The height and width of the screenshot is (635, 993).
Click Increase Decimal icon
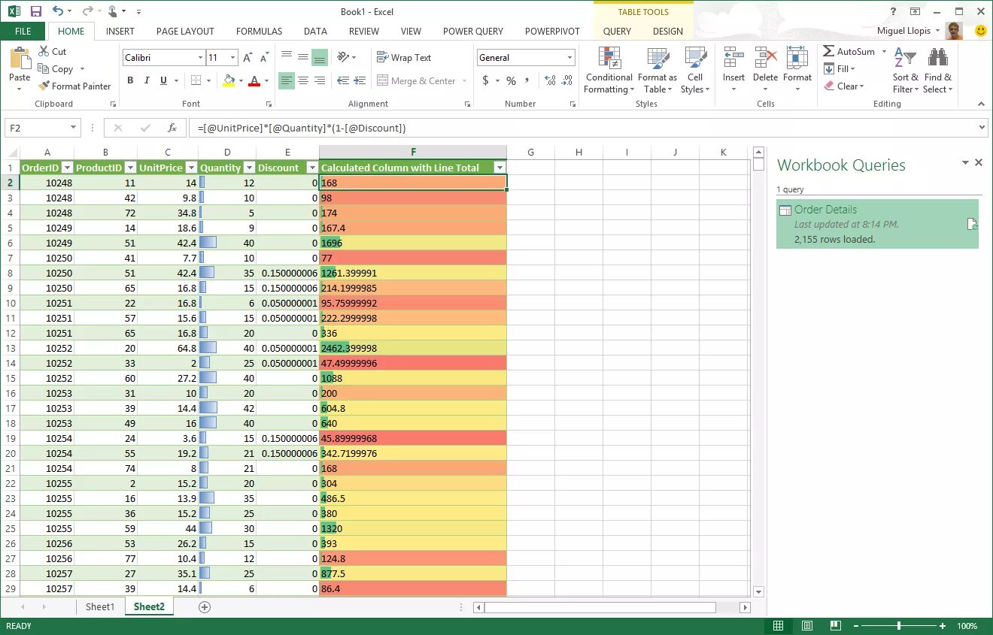[x=550, y=80]
